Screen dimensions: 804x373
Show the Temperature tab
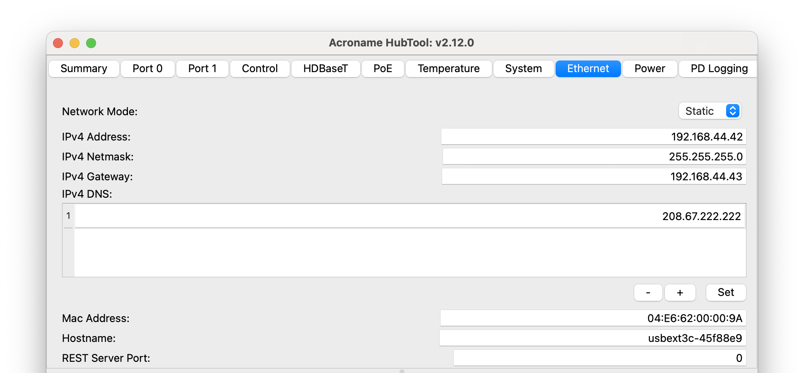[x=448, y=69]
